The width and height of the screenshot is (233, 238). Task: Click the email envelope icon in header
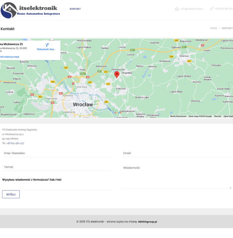177,9
